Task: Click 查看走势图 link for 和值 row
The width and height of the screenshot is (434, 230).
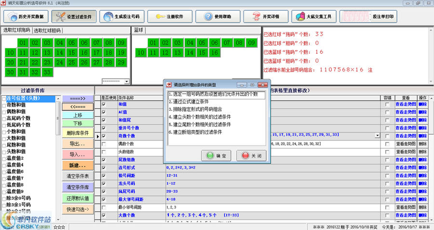Action: [406, 104]
